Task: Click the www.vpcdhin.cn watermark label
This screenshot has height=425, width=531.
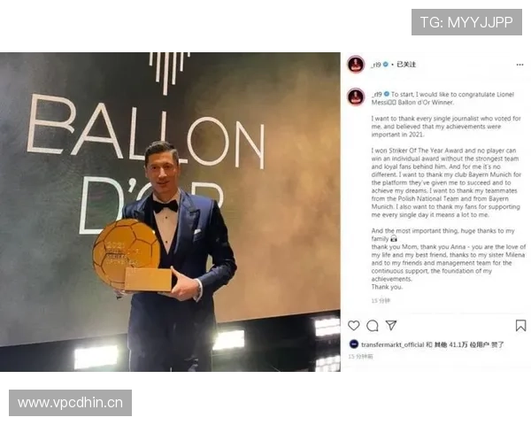Action: click(71, 403)
